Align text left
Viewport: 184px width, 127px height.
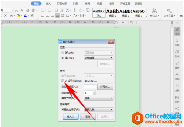coord(42,15)
